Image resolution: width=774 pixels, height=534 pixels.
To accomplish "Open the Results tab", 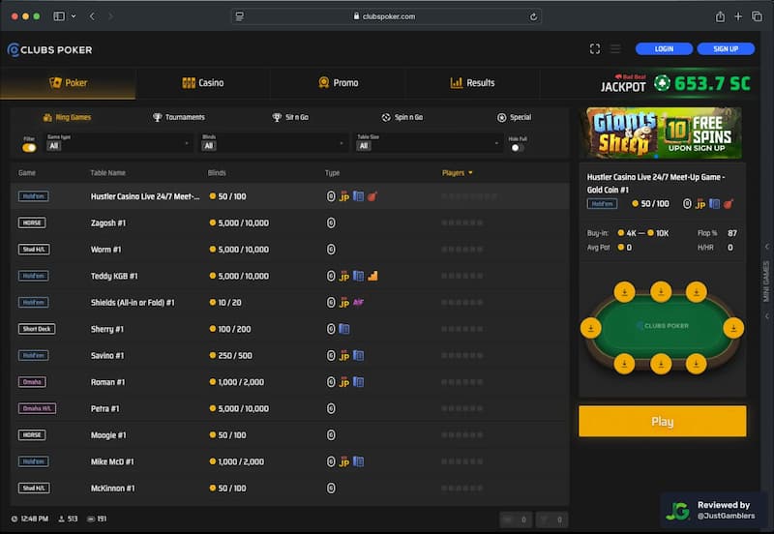I will [472, 83].
